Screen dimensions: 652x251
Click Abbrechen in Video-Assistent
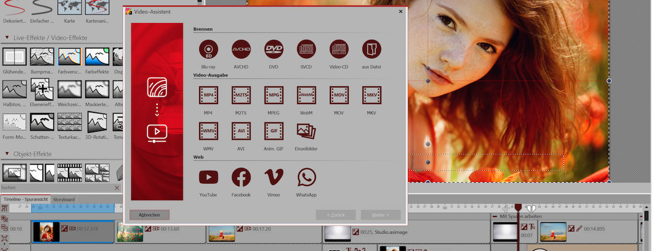click(x=150, y=215)
